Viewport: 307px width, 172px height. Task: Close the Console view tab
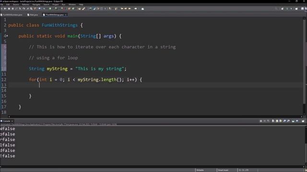(x=12, y=121)
